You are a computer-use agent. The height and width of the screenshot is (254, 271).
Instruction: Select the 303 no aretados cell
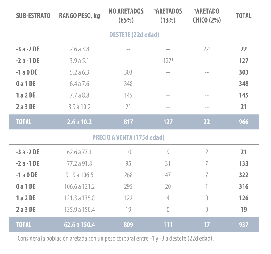(128, 72)
